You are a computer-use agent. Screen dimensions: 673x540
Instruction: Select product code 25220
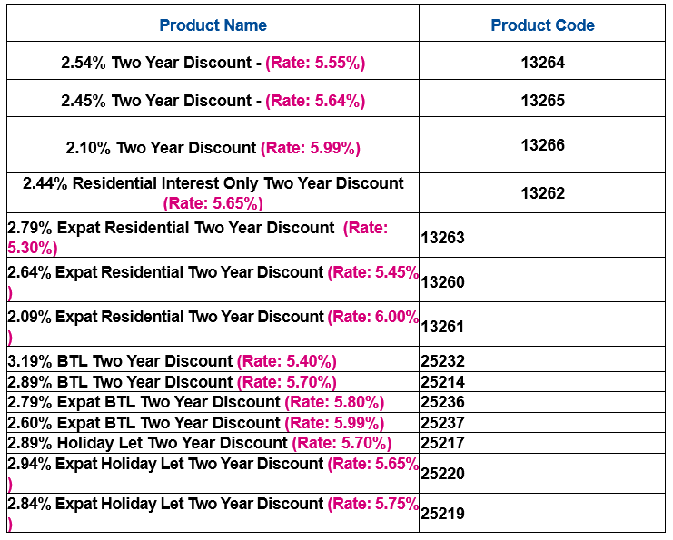[x=443, y=473]
